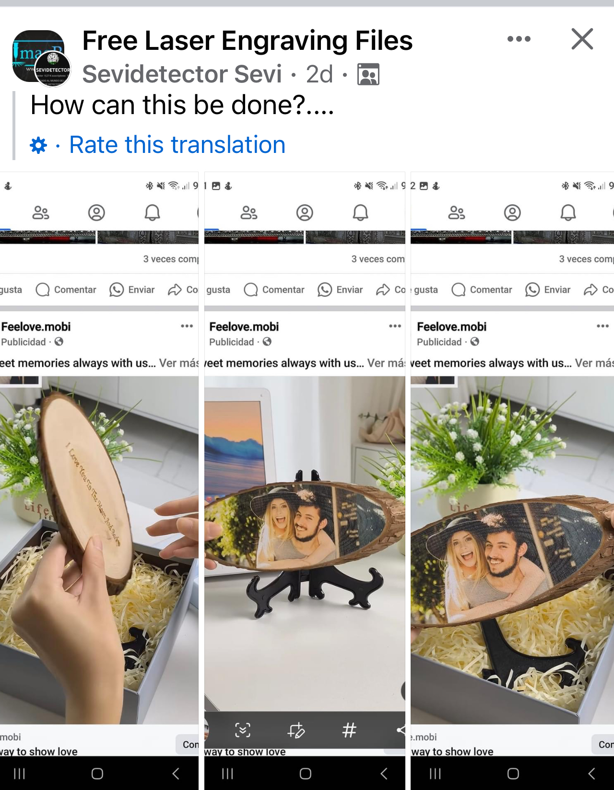Tap the crop-edit icon in screenshot toolbar
Viewport: 614px width, 790px height.
pyautogui.click(x=296, y=730)
